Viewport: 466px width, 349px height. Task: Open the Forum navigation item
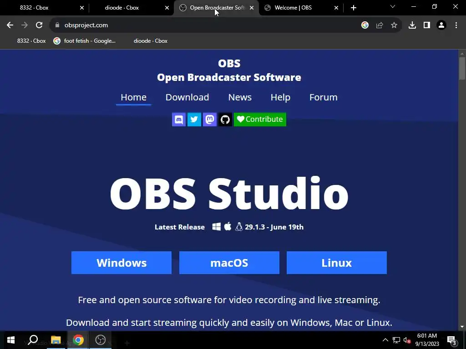(324, 97)
